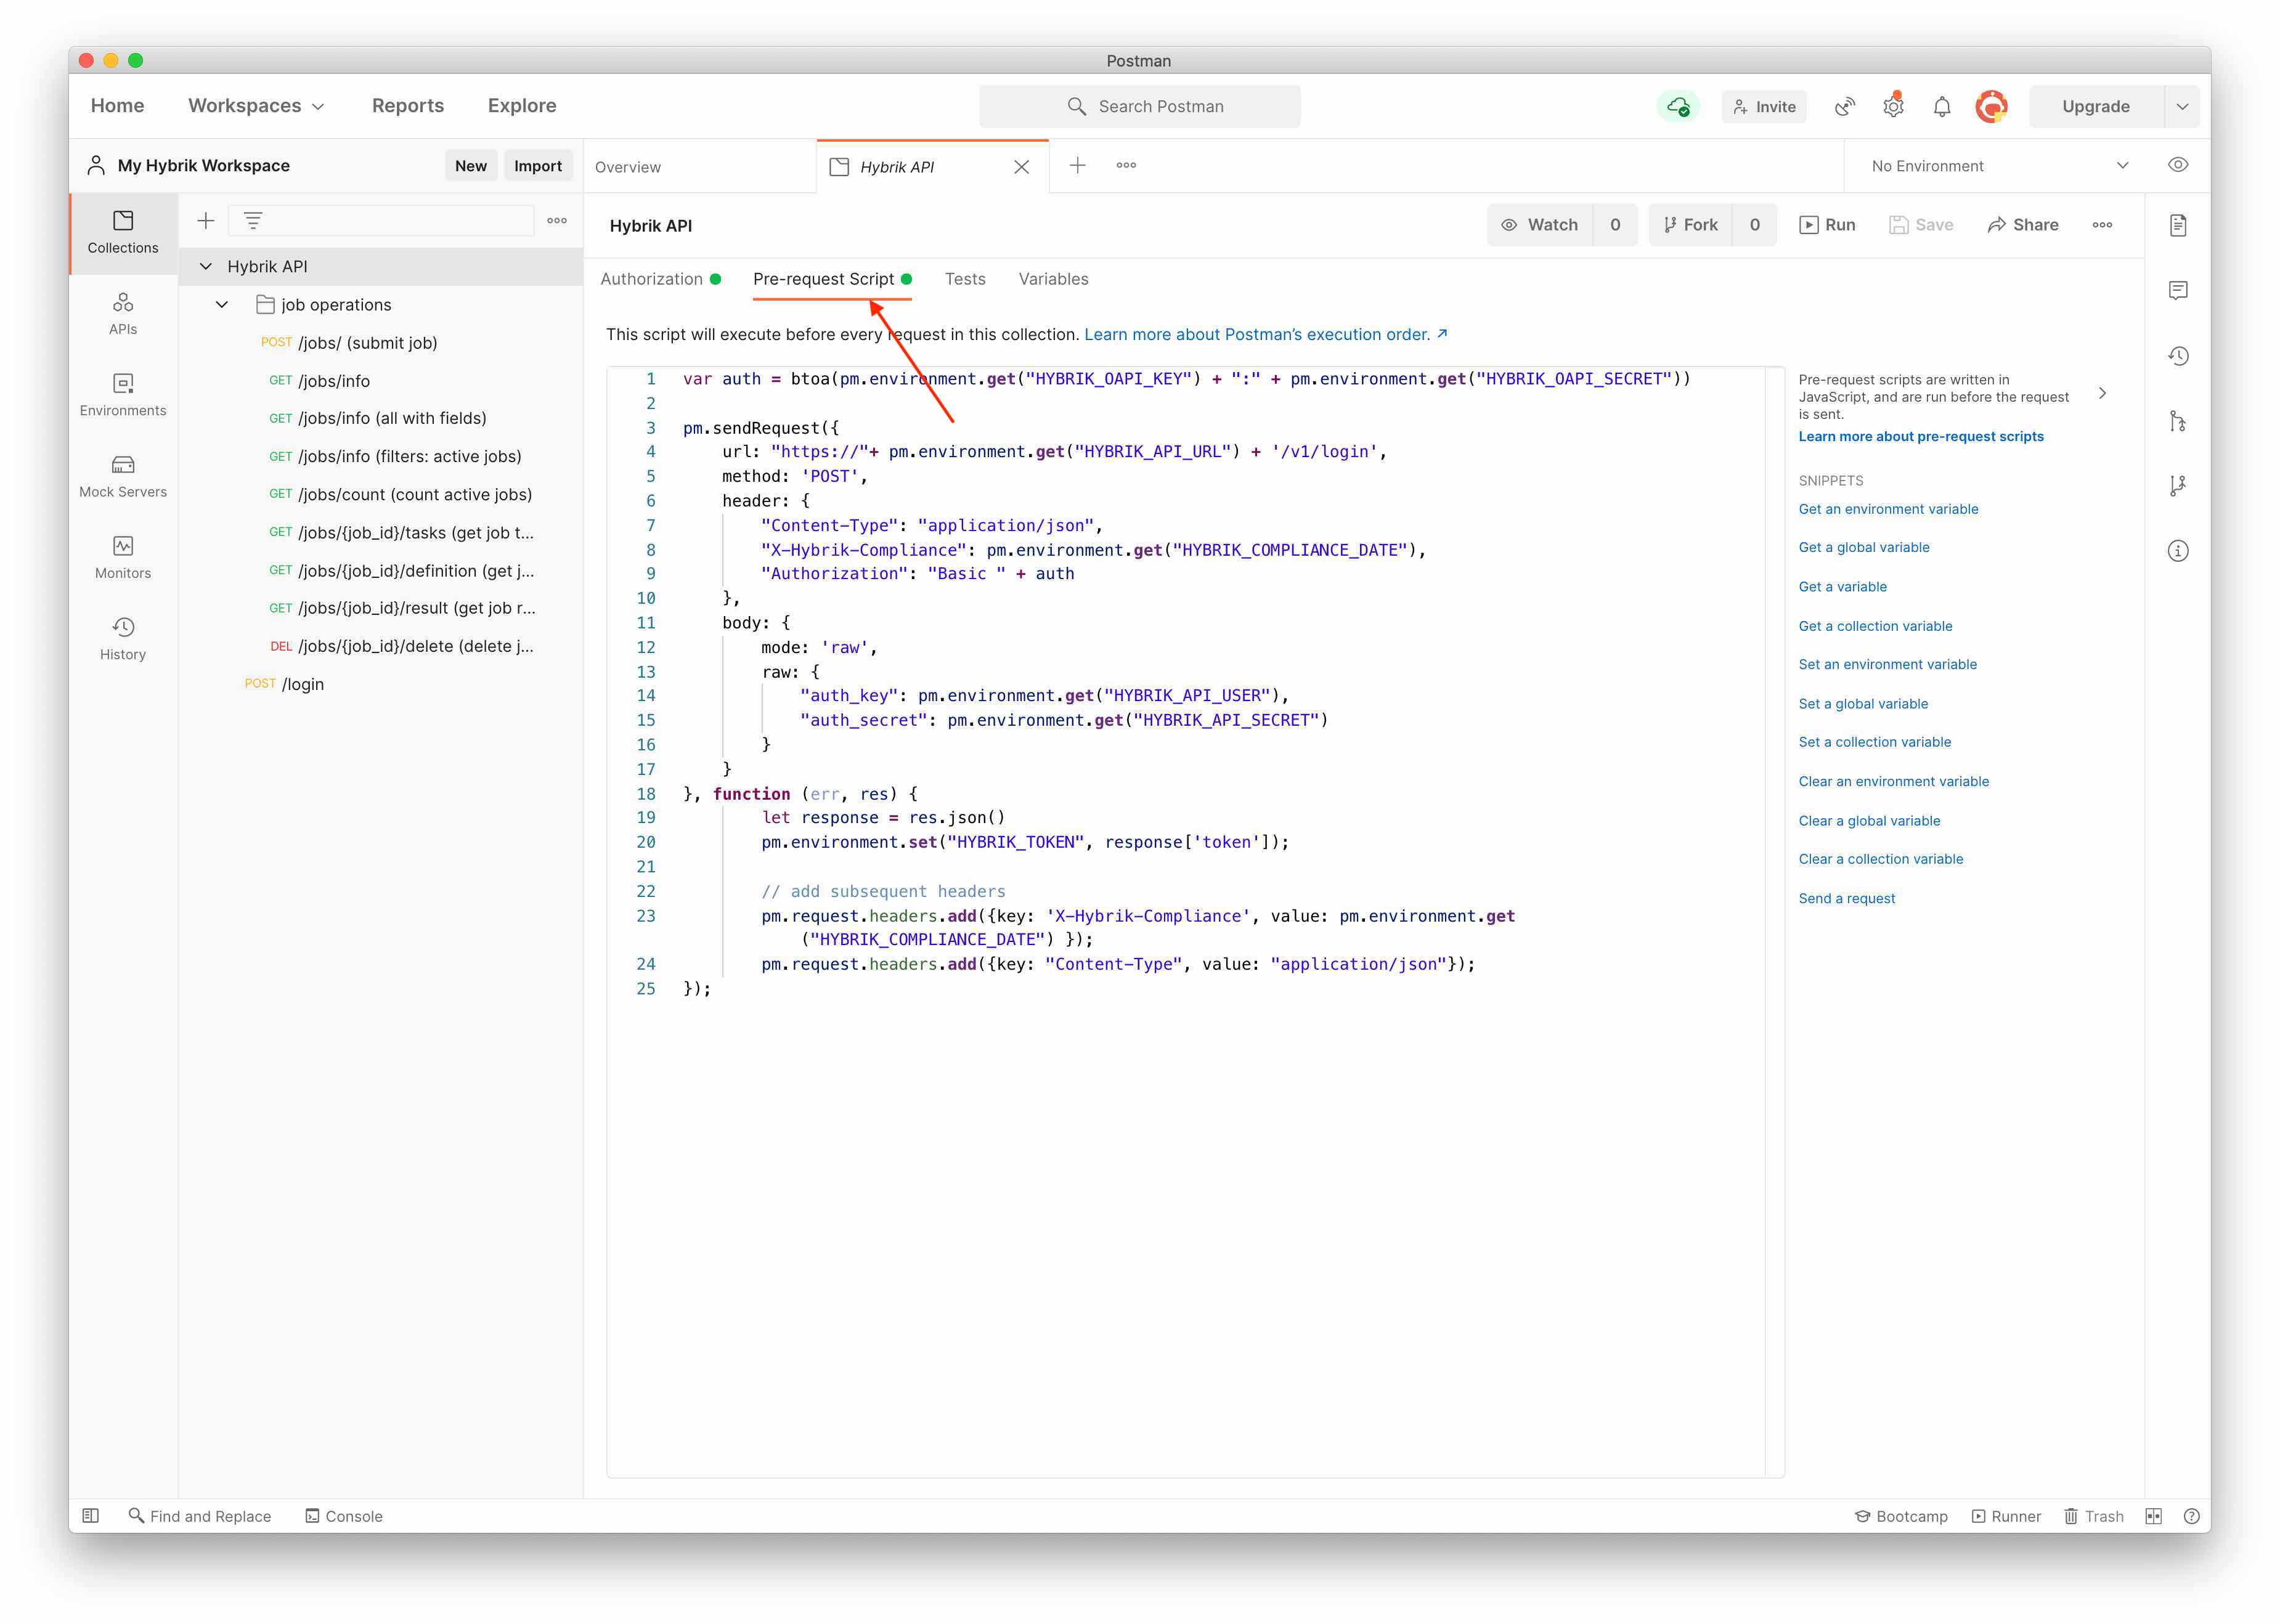This screenshot has width=2280, height=1624.
Task: Insert the Set a collection variable snippet
Action: coord(1875,742)
